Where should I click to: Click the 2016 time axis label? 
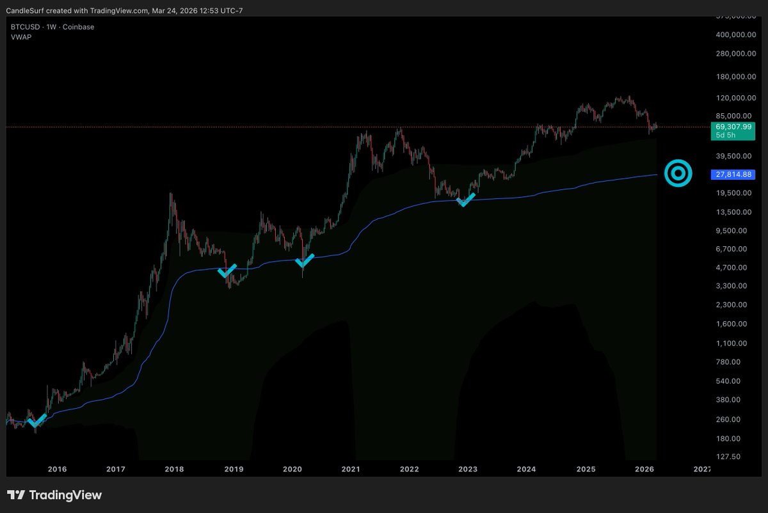tap(57, 470)
